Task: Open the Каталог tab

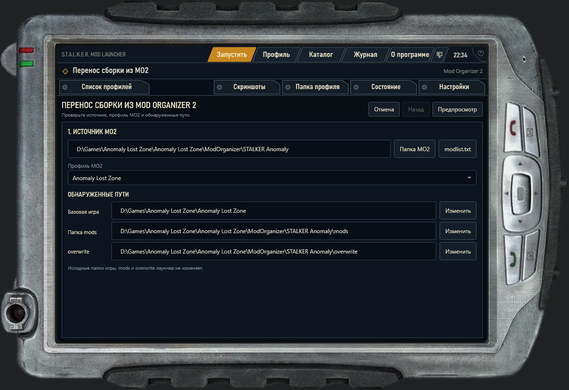Action: [x=321, y=54]
